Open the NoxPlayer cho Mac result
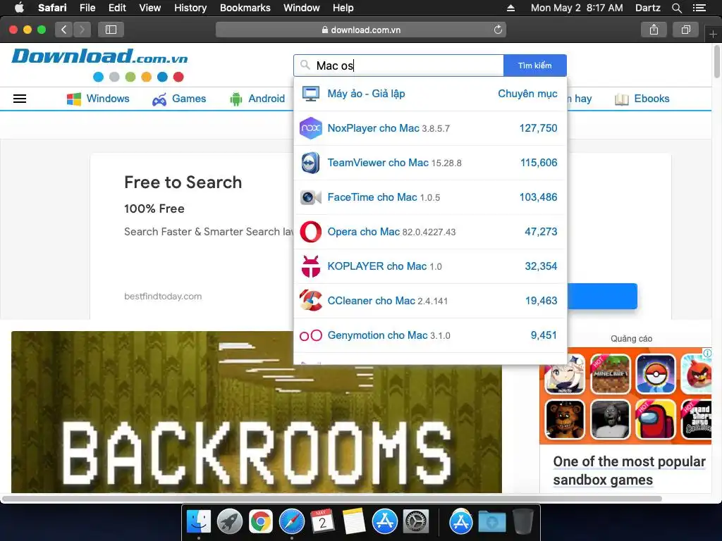Viewport: 722px width, 541px height. tap(430, 128)
